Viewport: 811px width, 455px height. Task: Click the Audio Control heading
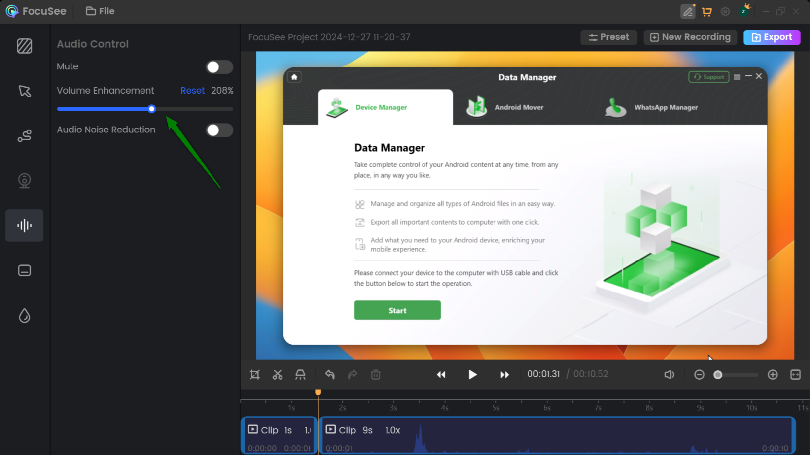tap(93, 44)
